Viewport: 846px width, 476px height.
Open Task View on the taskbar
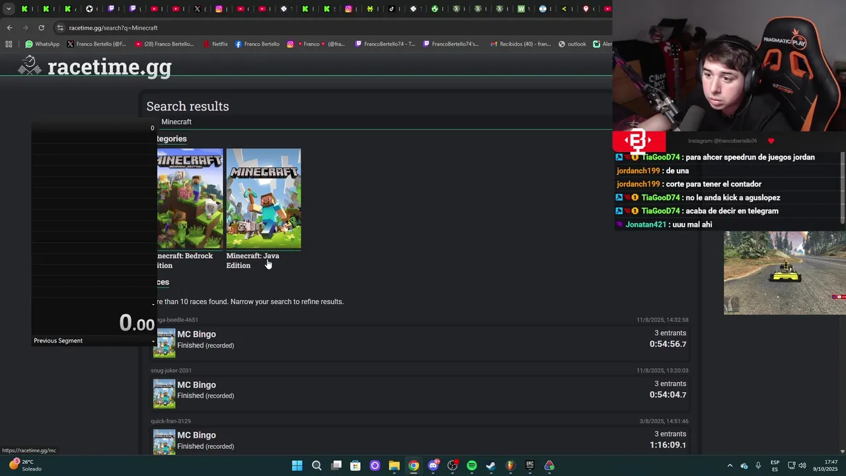[336, 465]
